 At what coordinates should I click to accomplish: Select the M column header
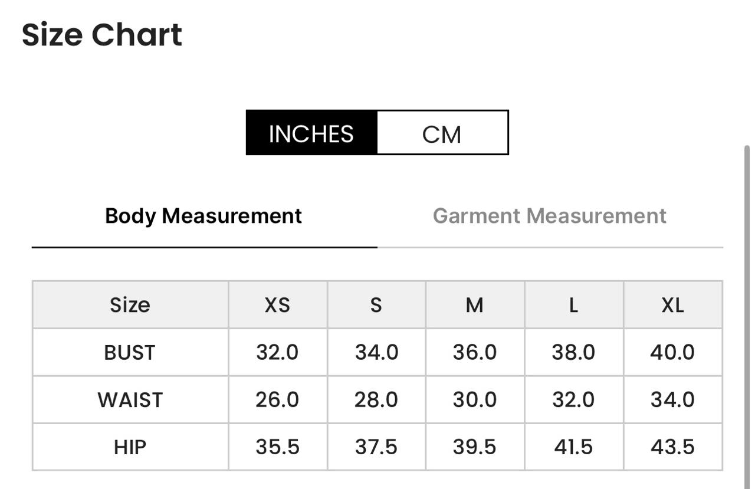(475, 305)
